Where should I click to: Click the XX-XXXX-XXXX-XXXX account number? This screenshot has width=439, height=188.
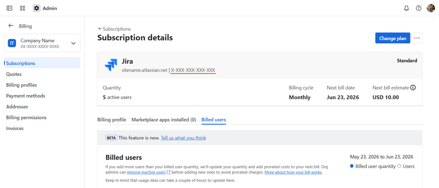point(40,47)
